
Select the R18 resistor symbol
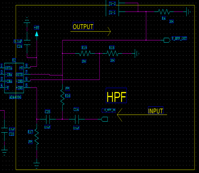pyautogui.click(x=112, y=54)
